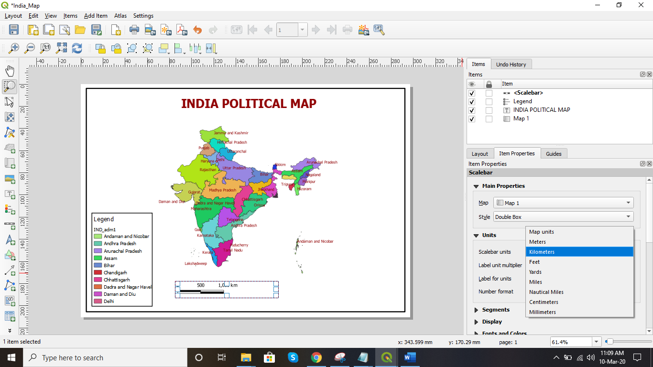Save layout as template

(96, 30)
